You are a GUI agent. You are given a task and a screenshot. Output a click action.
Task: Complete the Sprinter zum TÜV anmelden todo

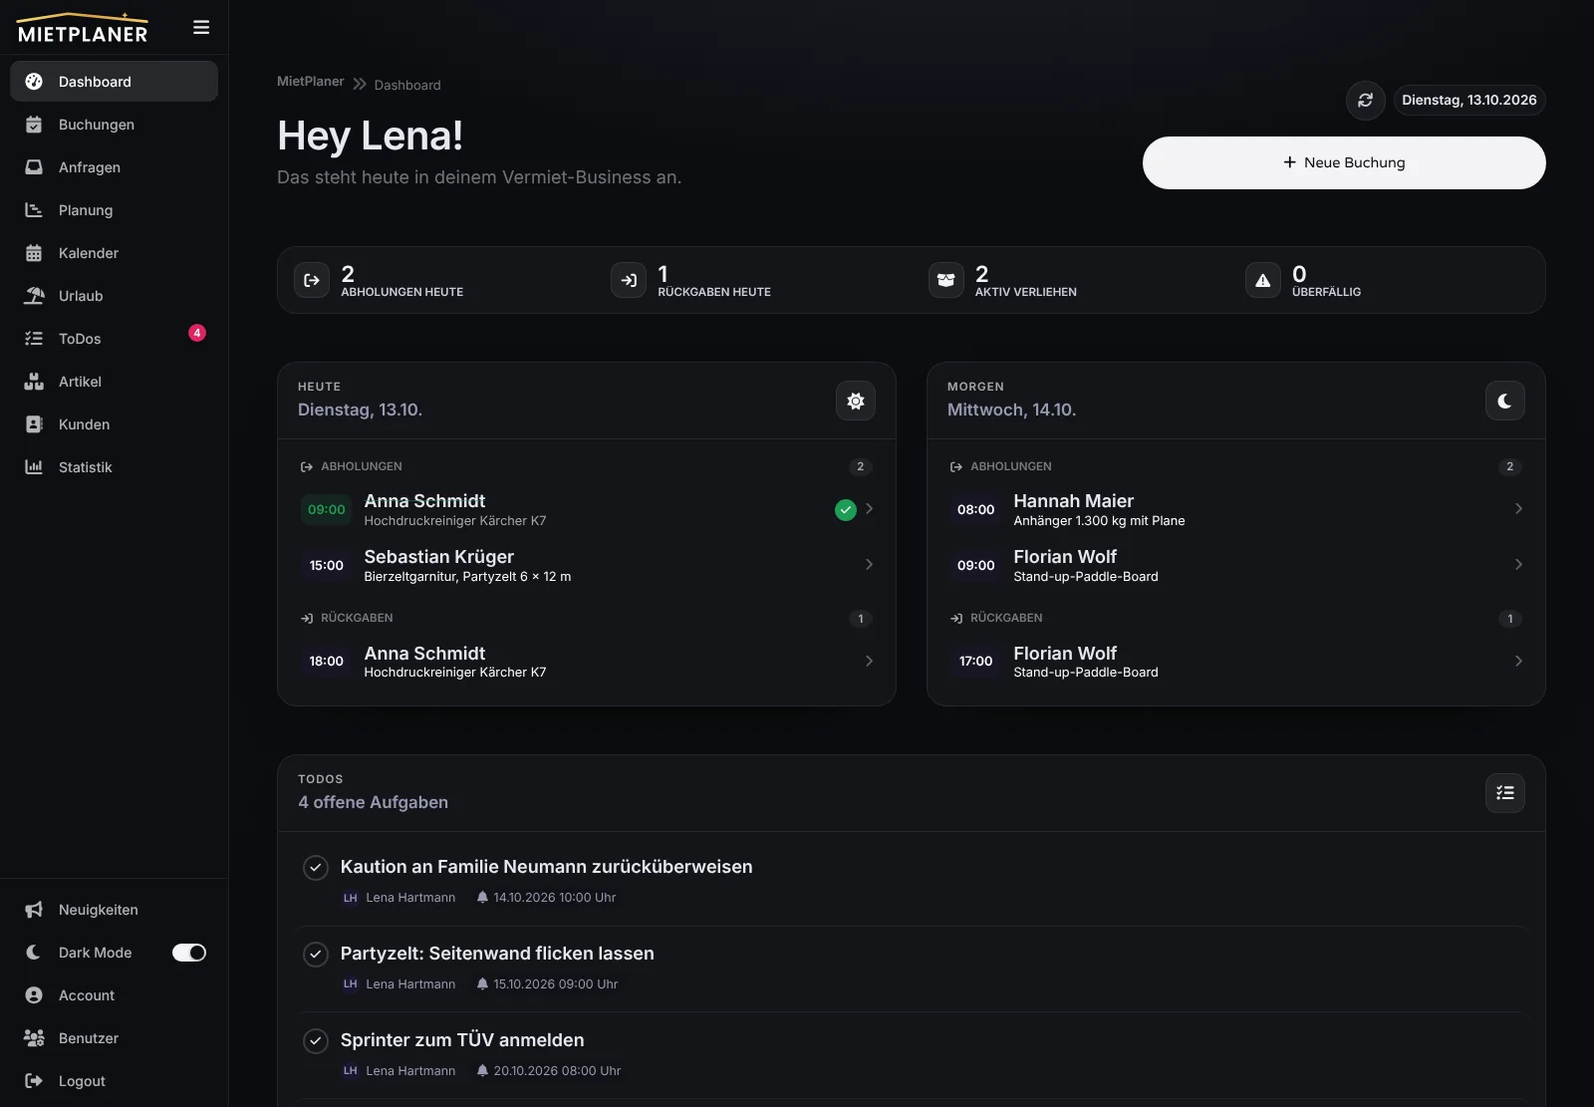pos(316,1041)
